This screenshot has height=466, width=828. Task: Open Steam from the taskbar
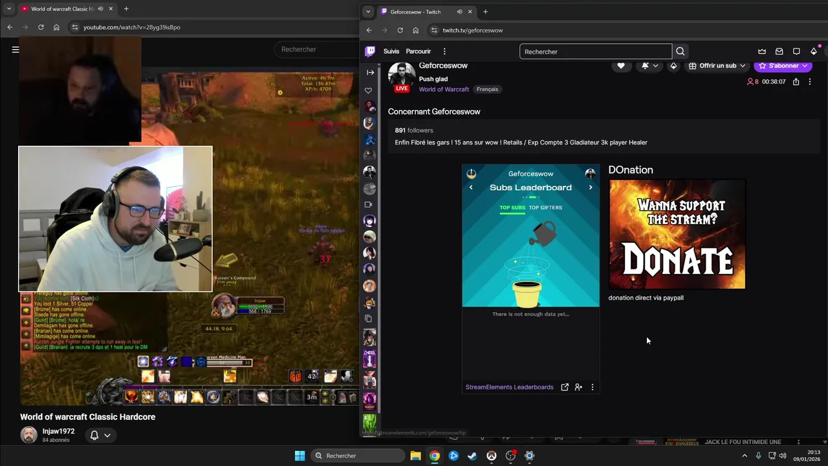[472, 456]
